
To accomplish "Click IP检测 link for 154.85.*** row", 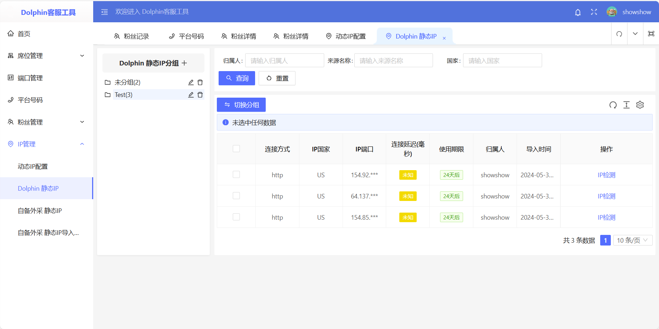I will [606, 218].
